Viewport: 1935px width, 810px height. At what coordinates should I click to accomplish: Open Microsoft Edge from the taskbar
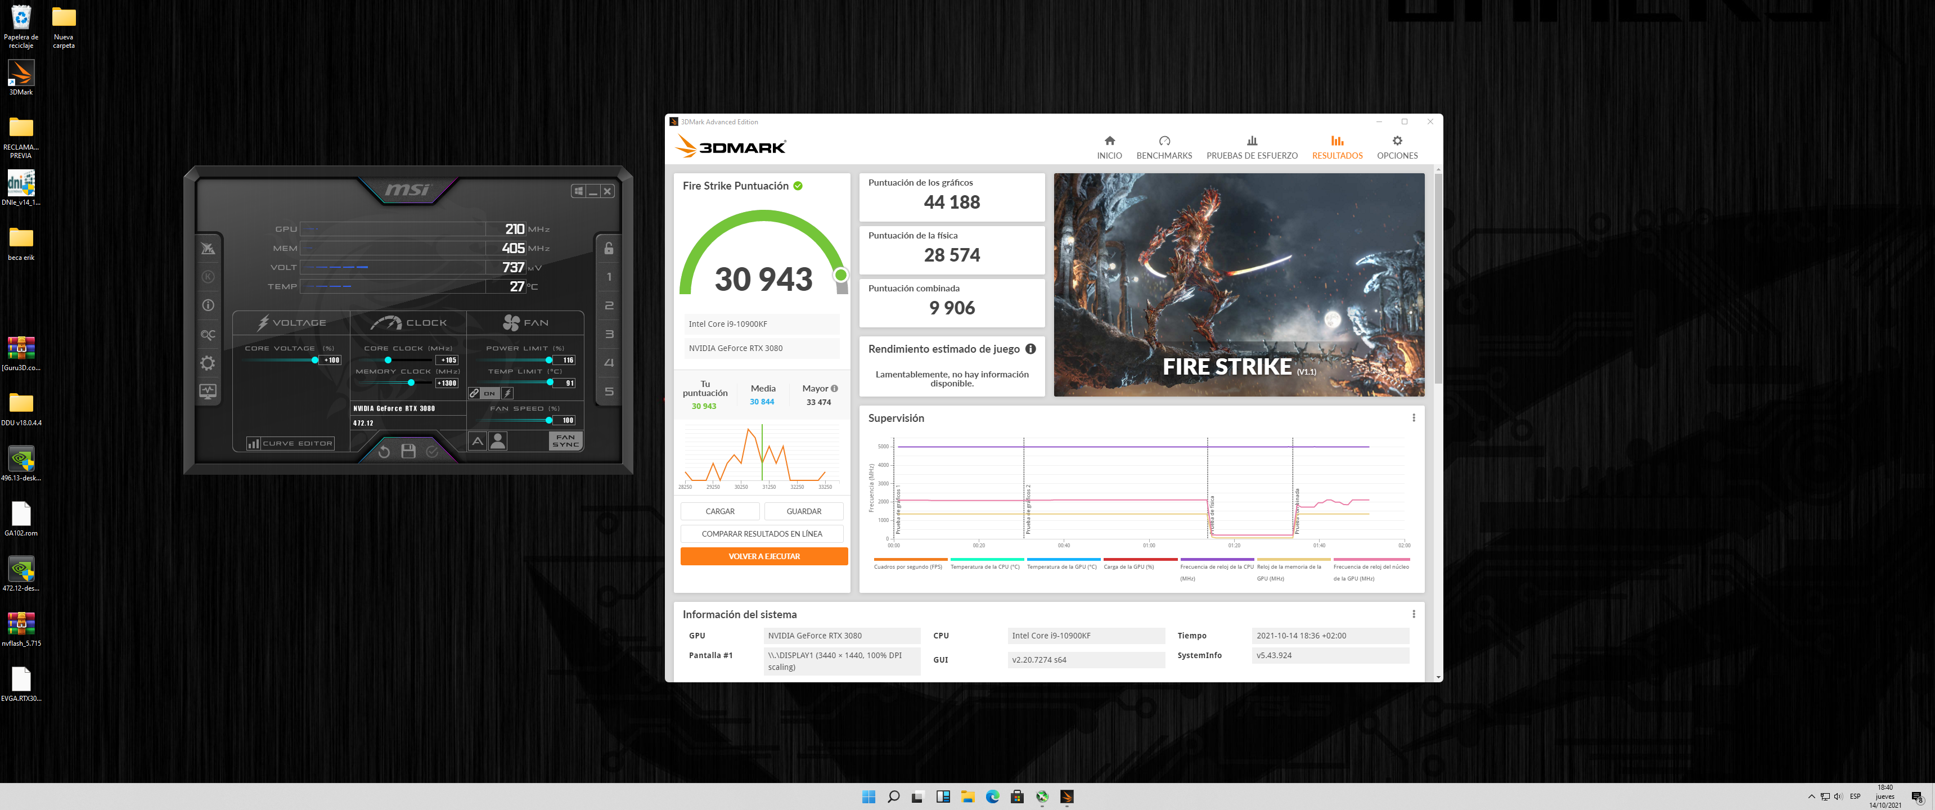(x=992, y=796)
